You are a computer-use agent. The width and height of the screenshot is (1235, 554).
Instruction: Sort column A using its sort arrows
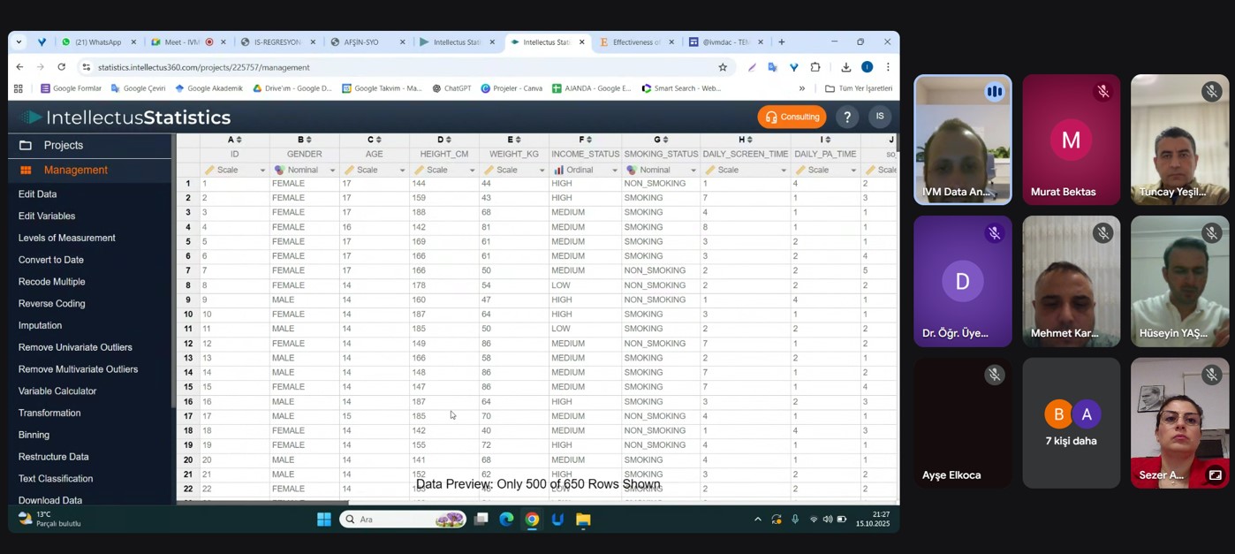[239, 140]
